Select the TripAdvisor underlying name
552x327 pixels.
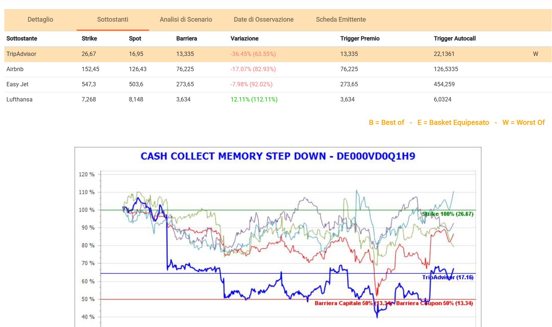tap(21, 54)
